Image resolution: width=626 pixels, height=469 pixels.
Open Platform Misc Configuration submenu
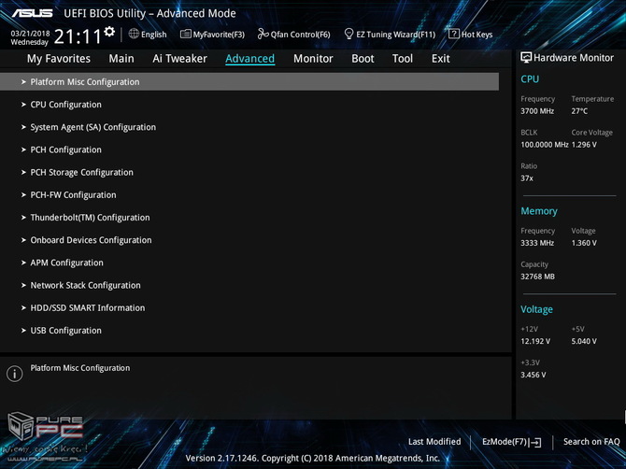(x=249, y=82)
